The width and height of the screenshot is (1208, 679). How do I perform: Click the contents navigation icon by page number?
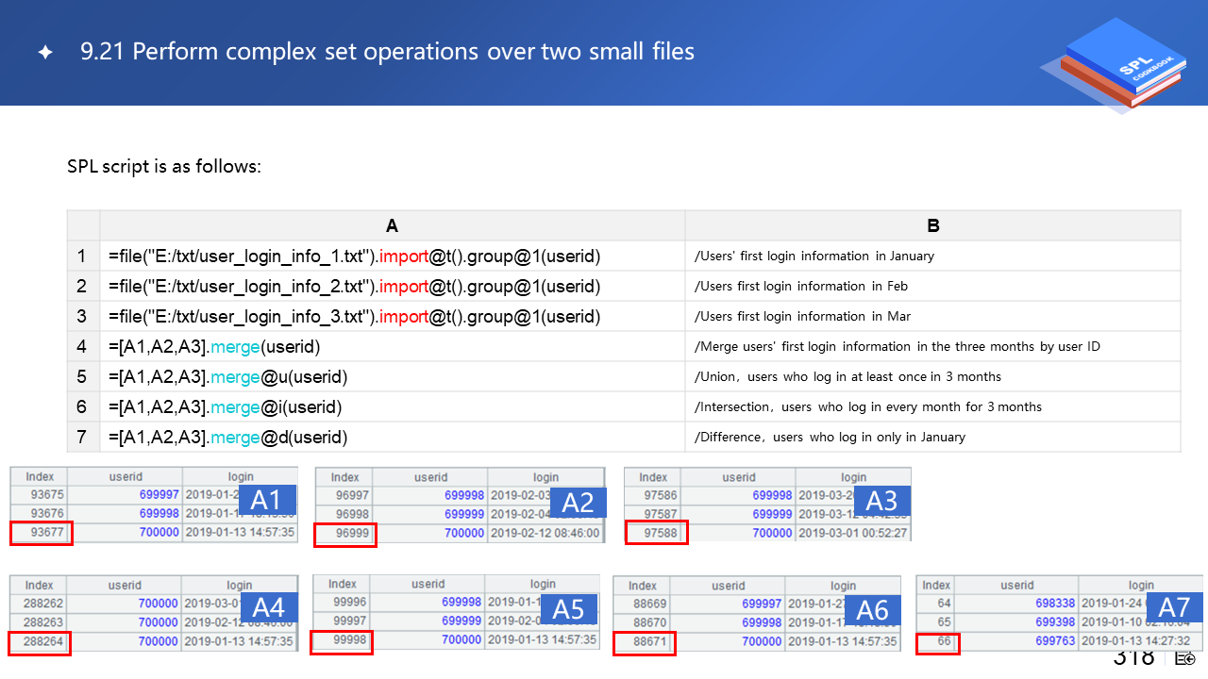coord(1184,658)
